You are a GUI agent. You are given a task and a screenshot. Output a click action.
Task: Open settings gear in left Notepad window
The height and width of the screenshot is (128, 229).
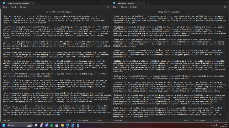pyautogui.click(x=108, y=7)
